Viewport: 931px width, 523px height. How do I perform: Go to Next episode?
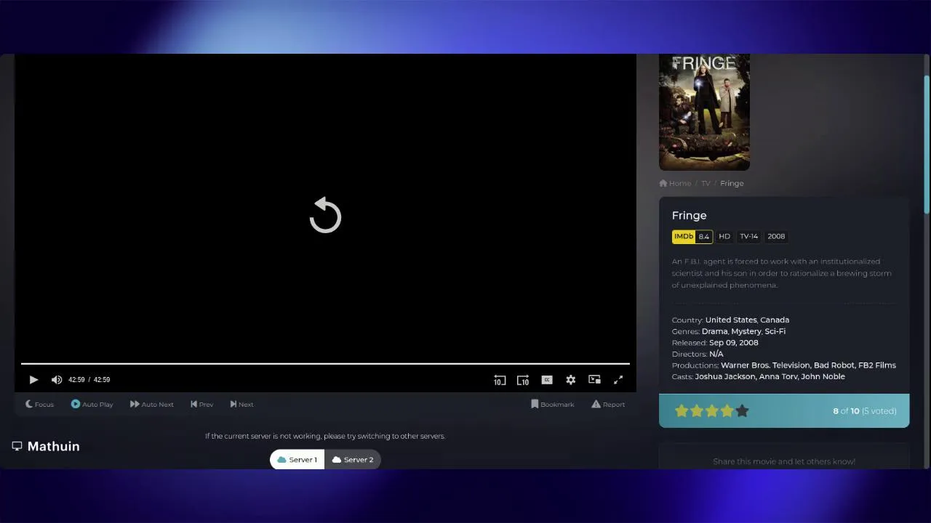point(241,405)
